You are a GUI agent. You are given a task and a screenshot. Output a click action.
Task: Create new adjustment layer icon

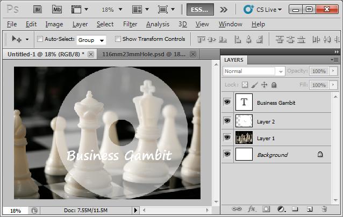click(281, 208)
